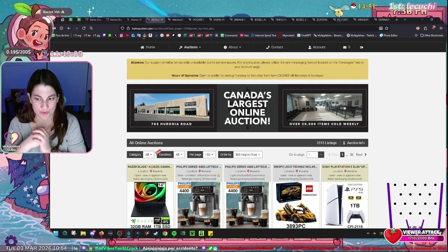
Task: Click 3893PC LEGO TECHNIC MCLAR... title
Action: coord(295,167)
